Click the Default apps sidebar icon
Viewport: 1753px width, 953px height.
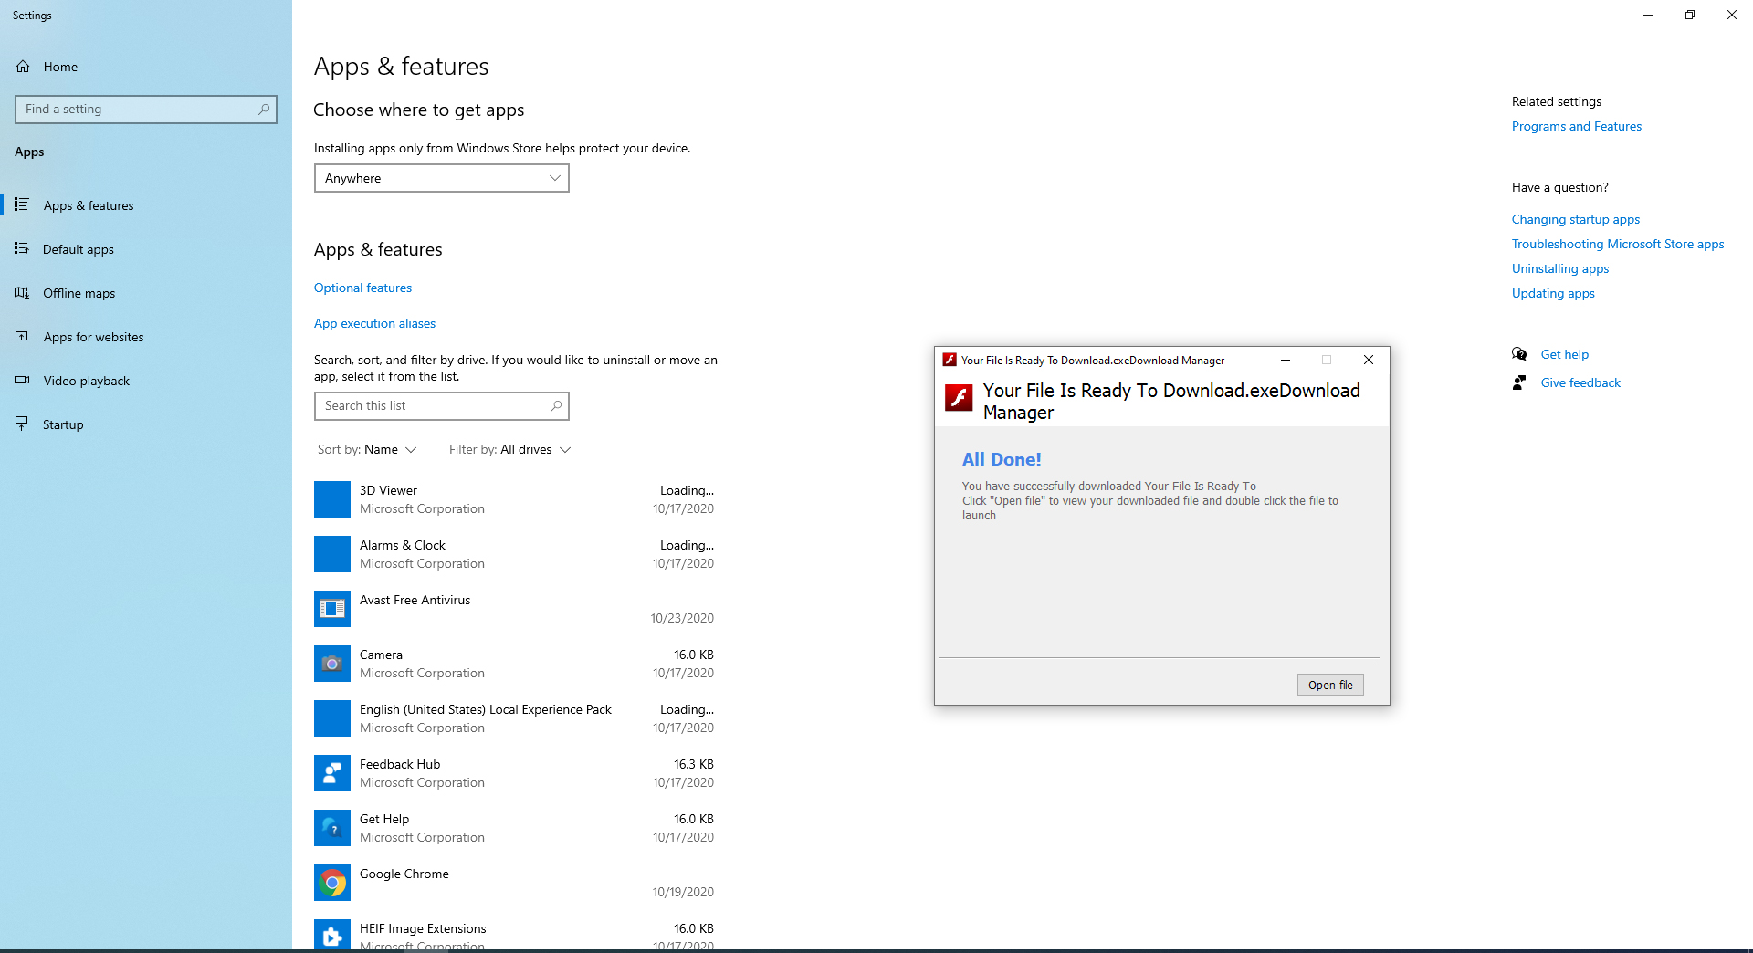point(22,248)
